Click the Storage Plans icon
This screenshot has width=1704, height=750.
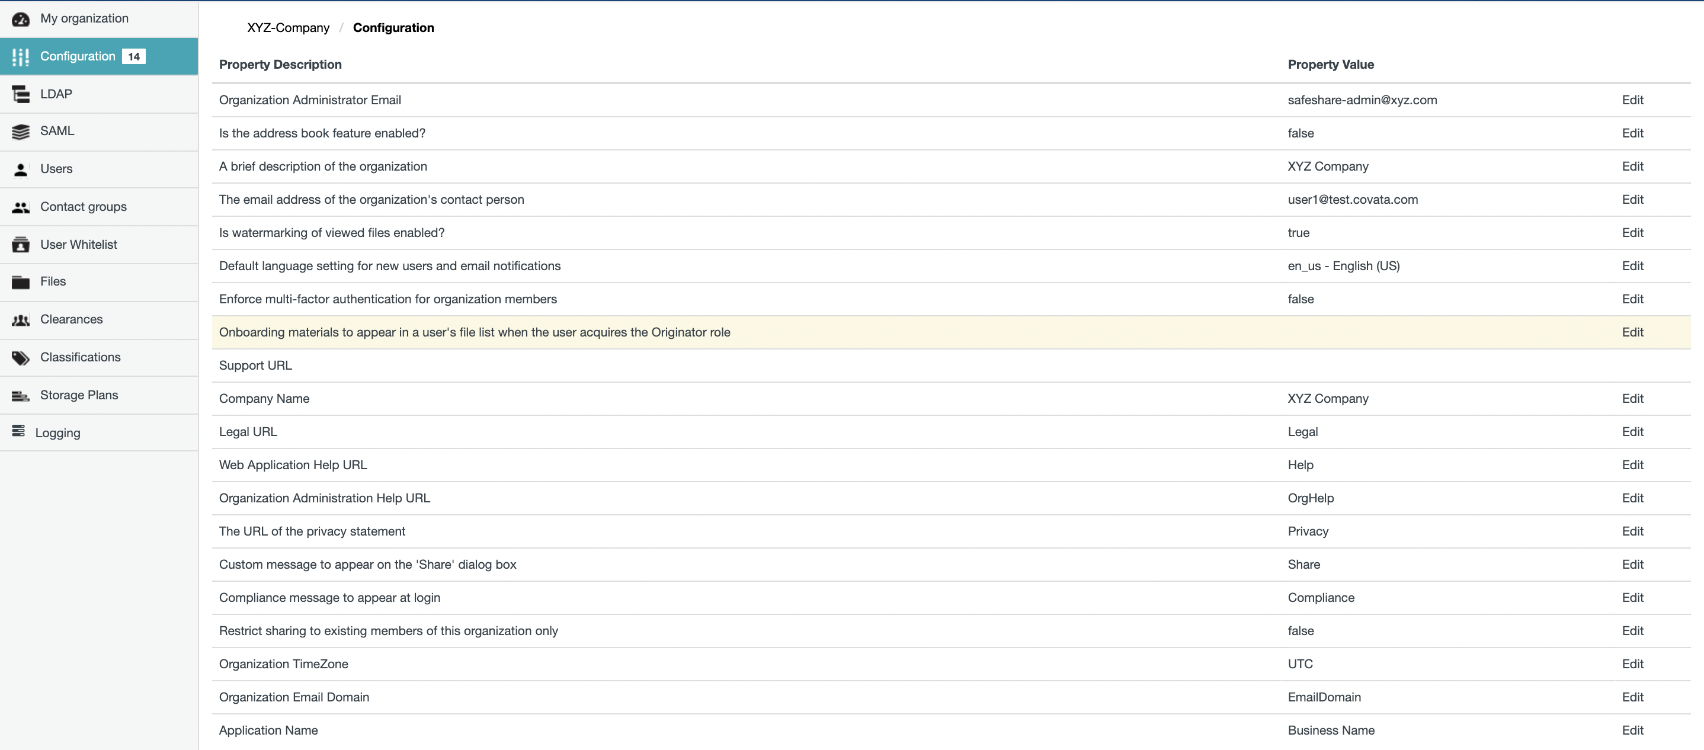(21, 396)
